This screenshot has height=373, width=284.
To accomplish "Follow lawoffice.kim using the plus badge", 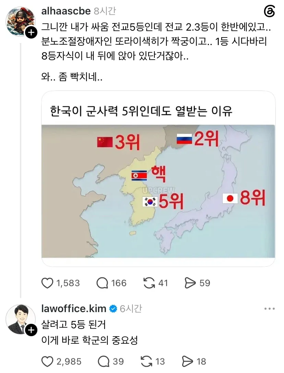I will [x=31, y=330].
